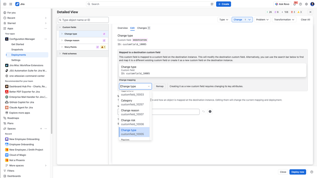This screenshot has height=178, width=317.
Task: Click the Deploy now button
Action: point(298,172)
